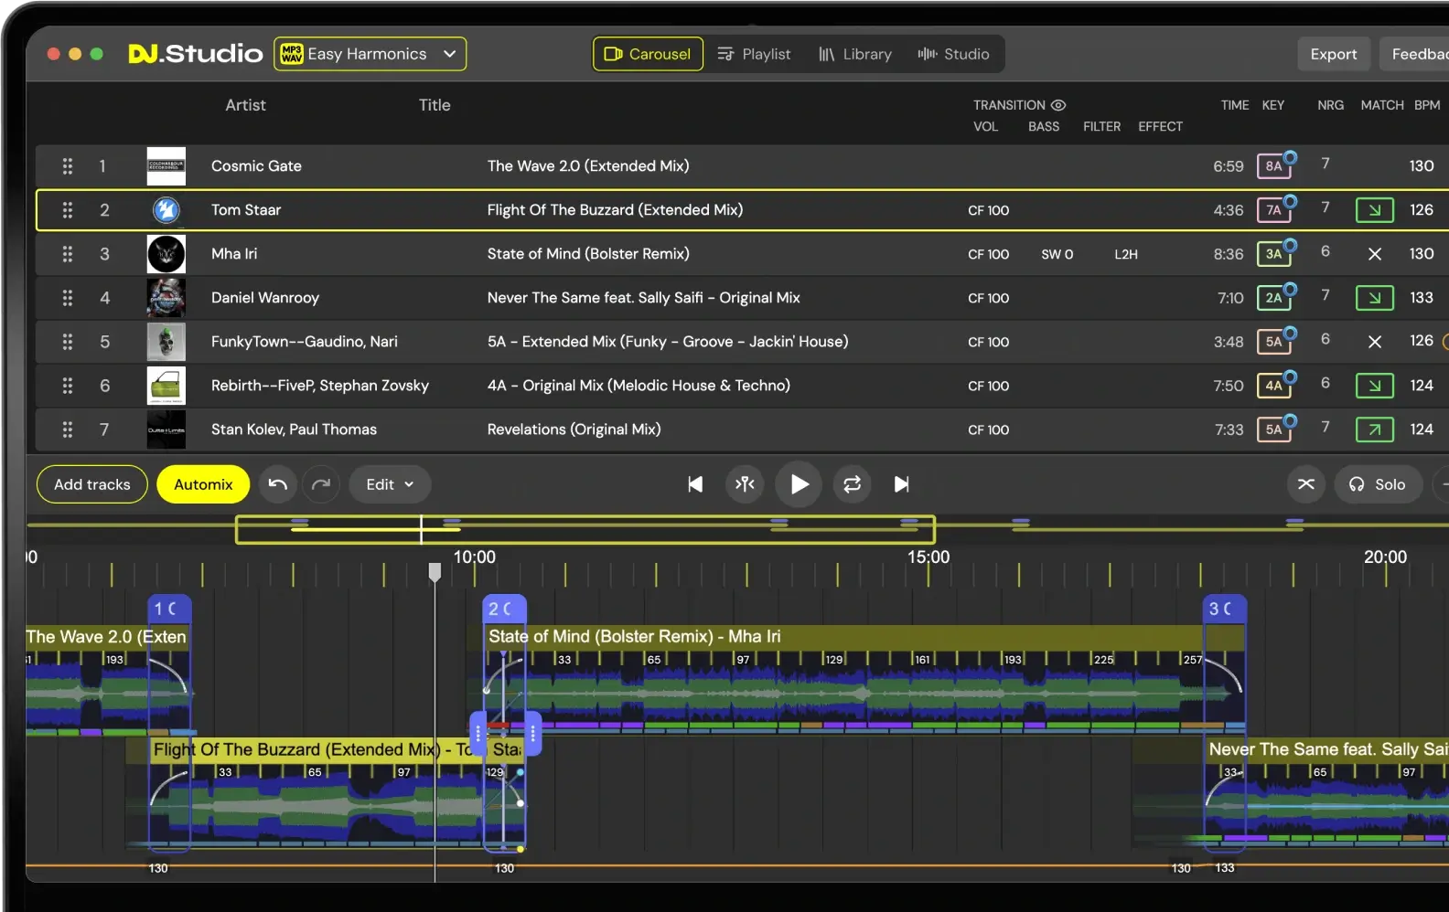Open the Easy Harmonics mix dropdown
1449x912 pixels.
[370, 54]
